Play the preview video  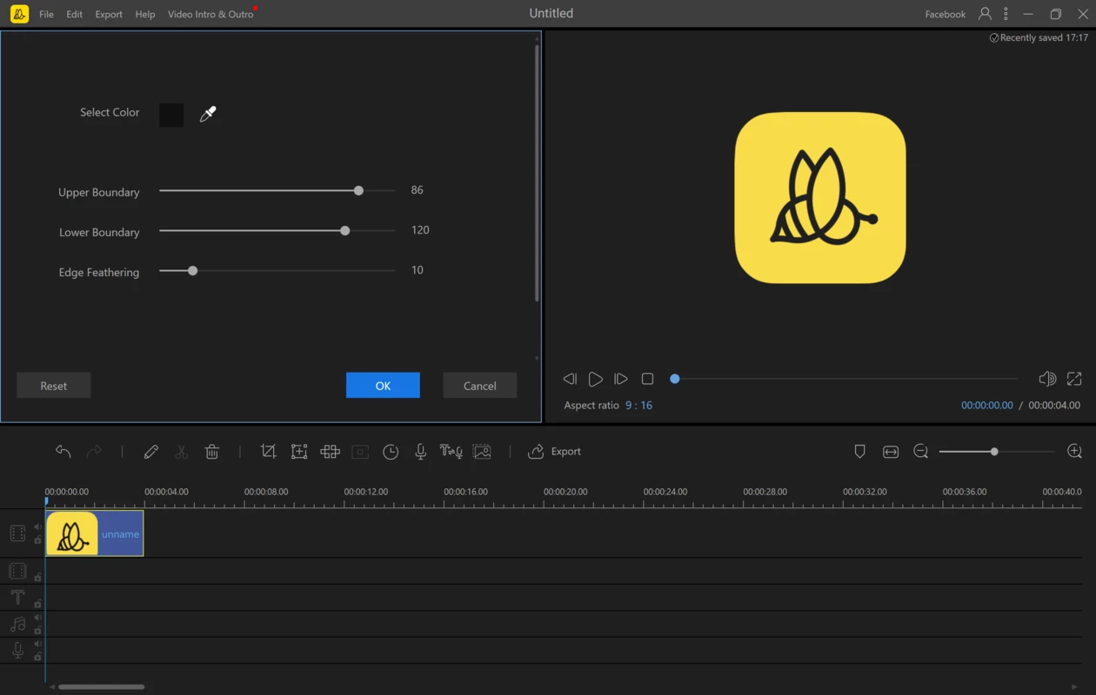(x=595, y=379)
